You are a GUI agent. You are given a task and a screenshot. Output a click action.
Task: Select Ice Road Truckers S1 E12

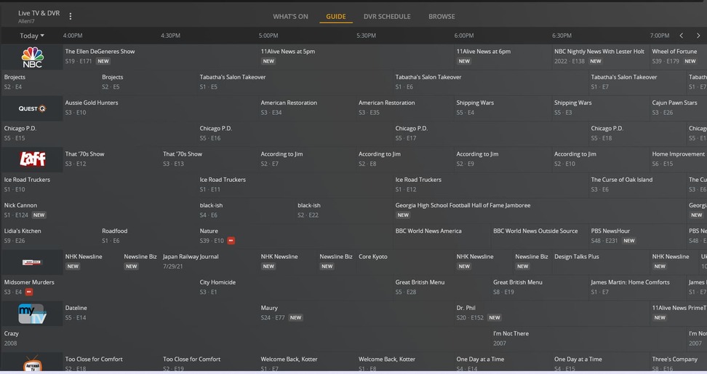click(x=491, y=185)
